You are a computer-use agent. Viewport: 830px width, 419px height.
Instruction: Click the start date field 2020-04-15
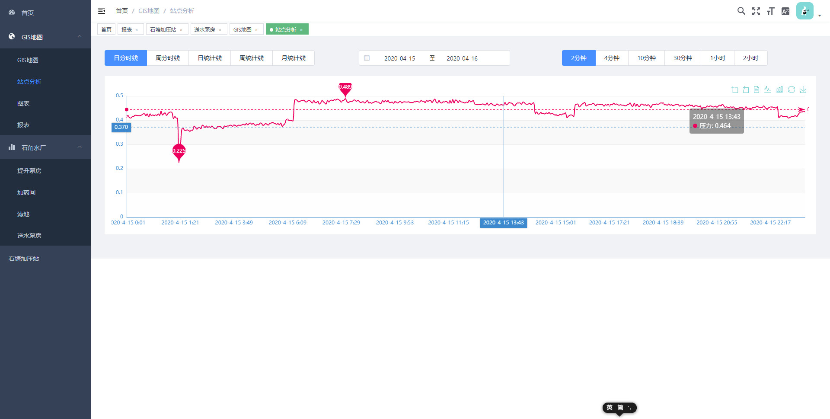pos(399,58)
